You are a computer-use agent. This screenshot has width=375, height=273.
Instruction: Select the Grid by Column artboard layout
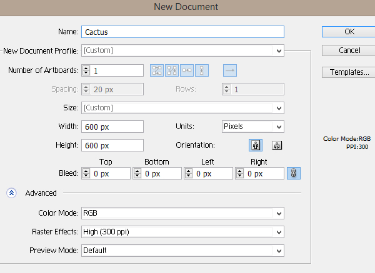click(172, 70)
